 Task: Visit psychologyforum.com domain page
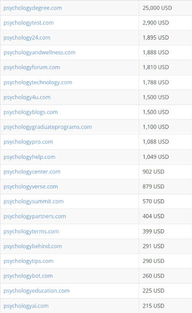(x=32, y=67)
